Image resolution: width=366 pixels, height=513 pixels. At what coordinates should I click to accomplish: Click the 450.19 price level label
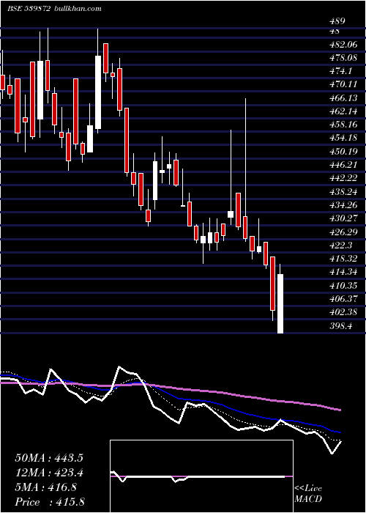343,152
